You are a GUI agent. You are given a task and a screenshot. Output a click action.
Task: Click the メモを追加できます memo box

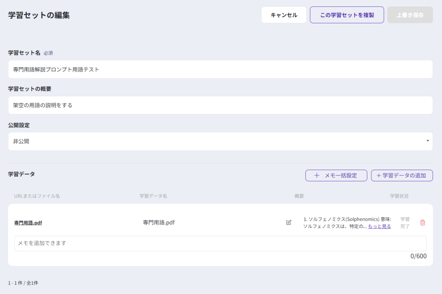pyautogui.click(x=220, y=243)
